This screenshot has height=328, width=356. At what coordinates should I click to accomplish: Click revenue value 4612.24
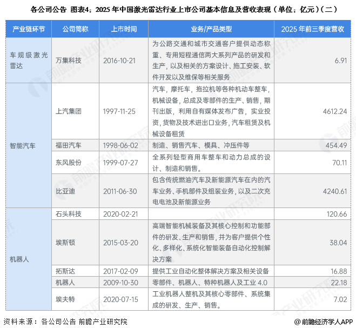(334, 111)
